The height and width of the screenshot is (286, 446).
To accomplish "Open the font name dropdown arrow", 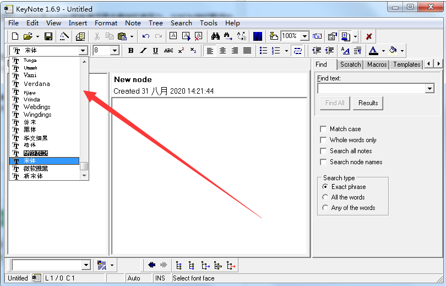I will click(83, 51).
